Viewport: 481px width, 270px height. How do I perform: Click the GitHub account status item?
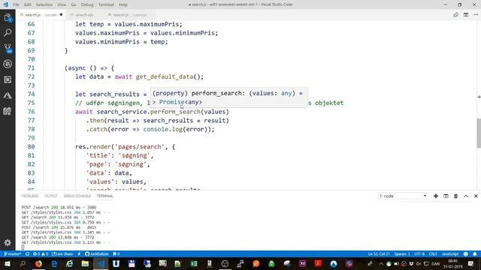pyautogui.click(x=97, y=254)
